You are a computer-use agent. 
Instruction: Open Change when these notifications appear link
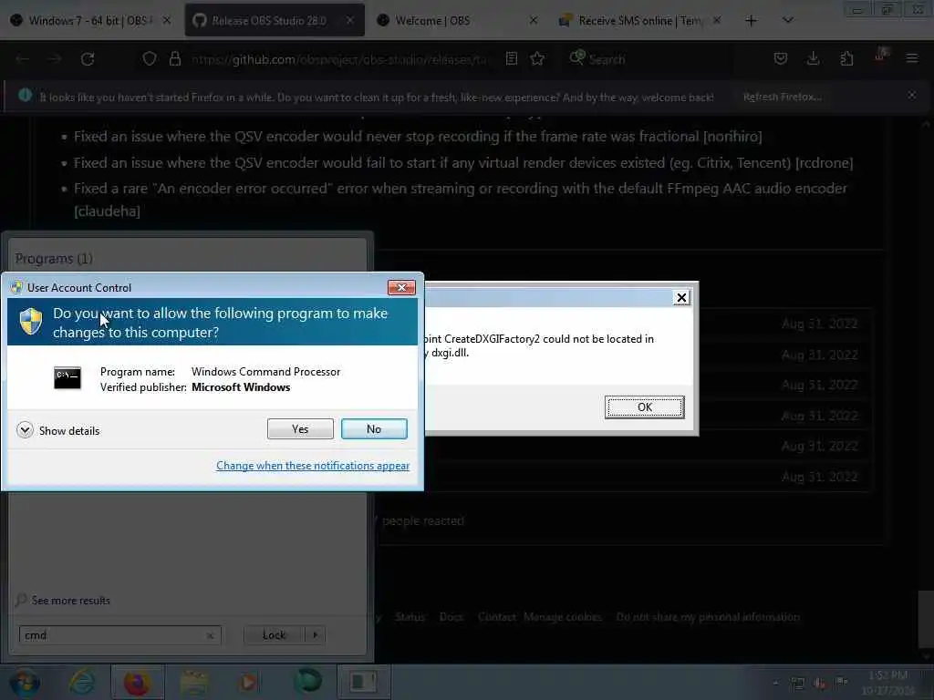click(313, 466)
